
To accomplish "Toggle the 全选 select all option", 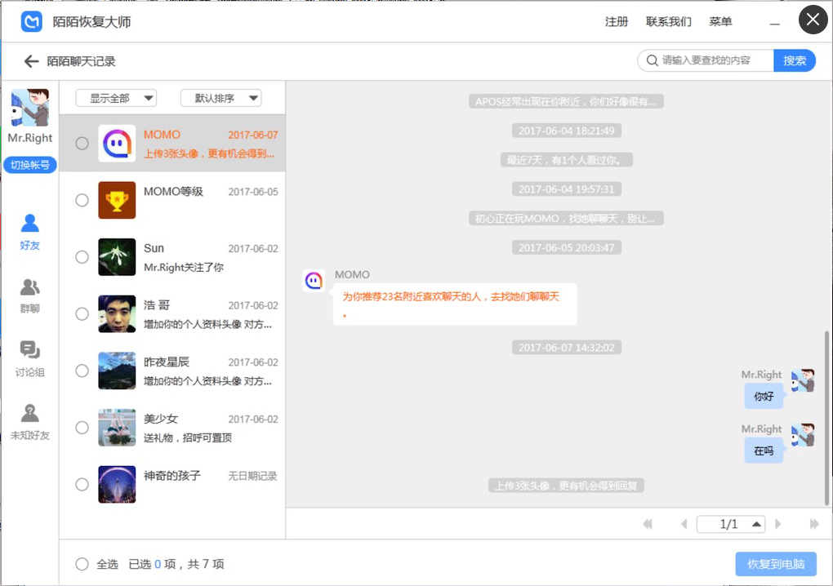I will pos(82,564).
